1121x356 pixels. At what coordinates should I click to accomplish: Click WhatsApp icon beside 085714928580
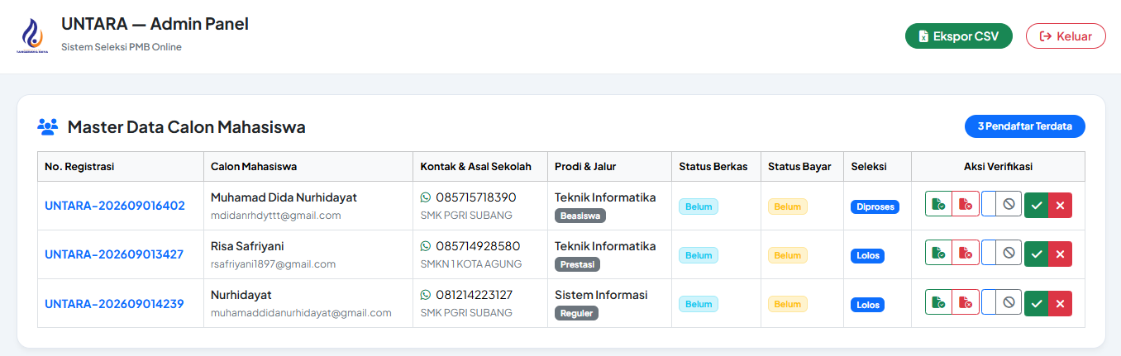pyautogui.click(x=426, y=246)
